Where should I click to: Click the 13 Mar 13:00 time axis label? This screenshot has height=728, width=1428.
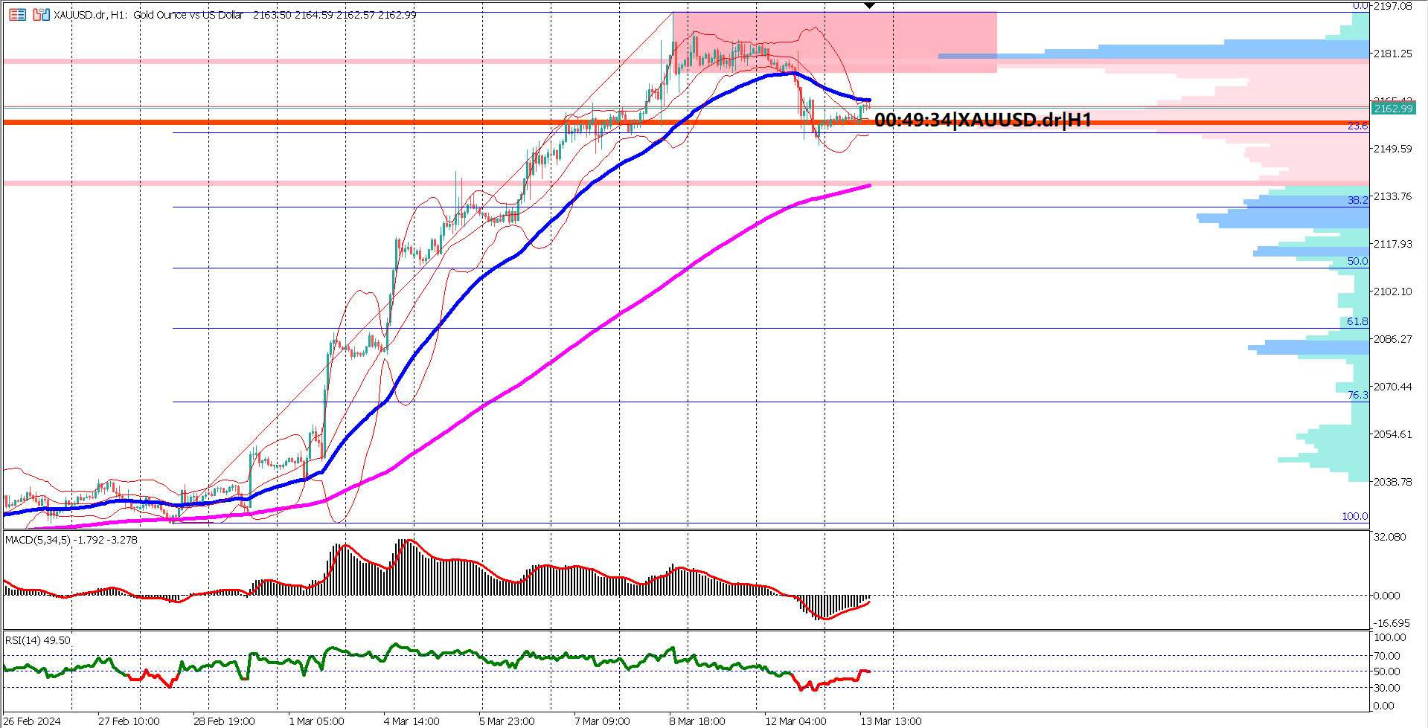[891, 721]
